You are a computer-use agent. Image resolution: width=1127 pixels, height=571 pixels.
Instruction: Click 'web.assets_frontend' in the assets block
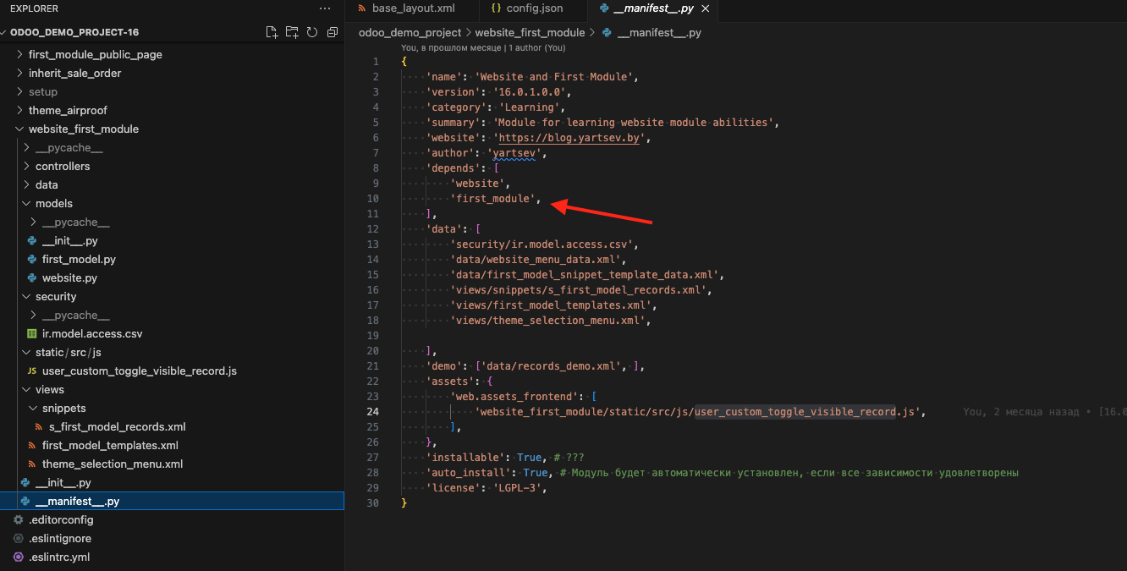(x=514, y=397)
